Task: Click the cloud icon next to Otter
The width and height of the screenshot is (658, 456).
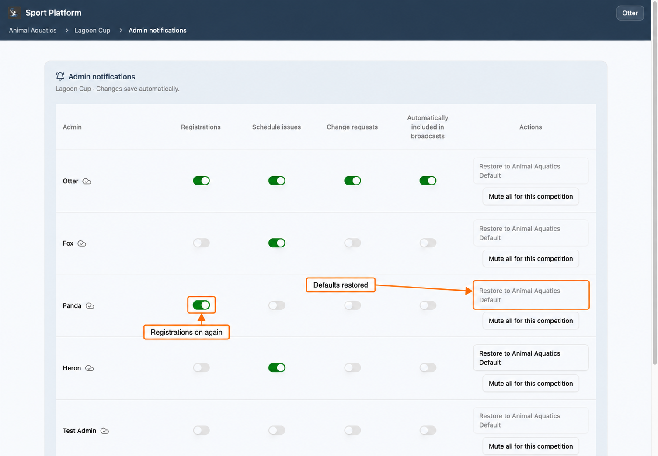Action: click(87, 181)
